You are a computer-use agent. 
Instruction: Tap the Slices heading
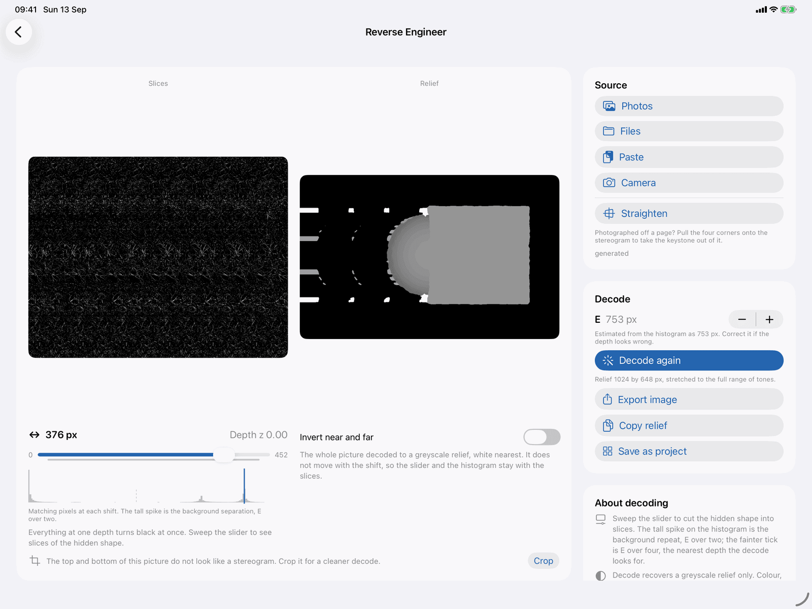[x=158, y=83]
